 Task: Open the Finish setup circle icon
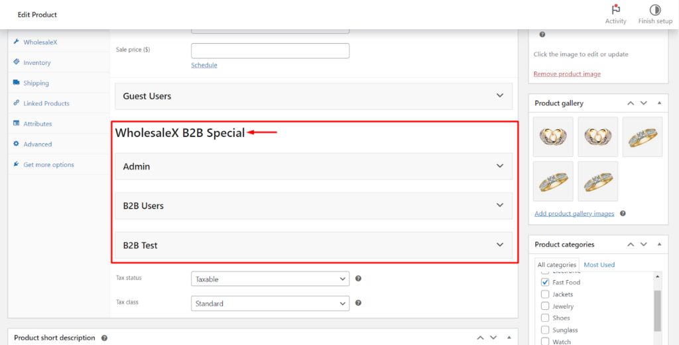(x=655, y=10)
